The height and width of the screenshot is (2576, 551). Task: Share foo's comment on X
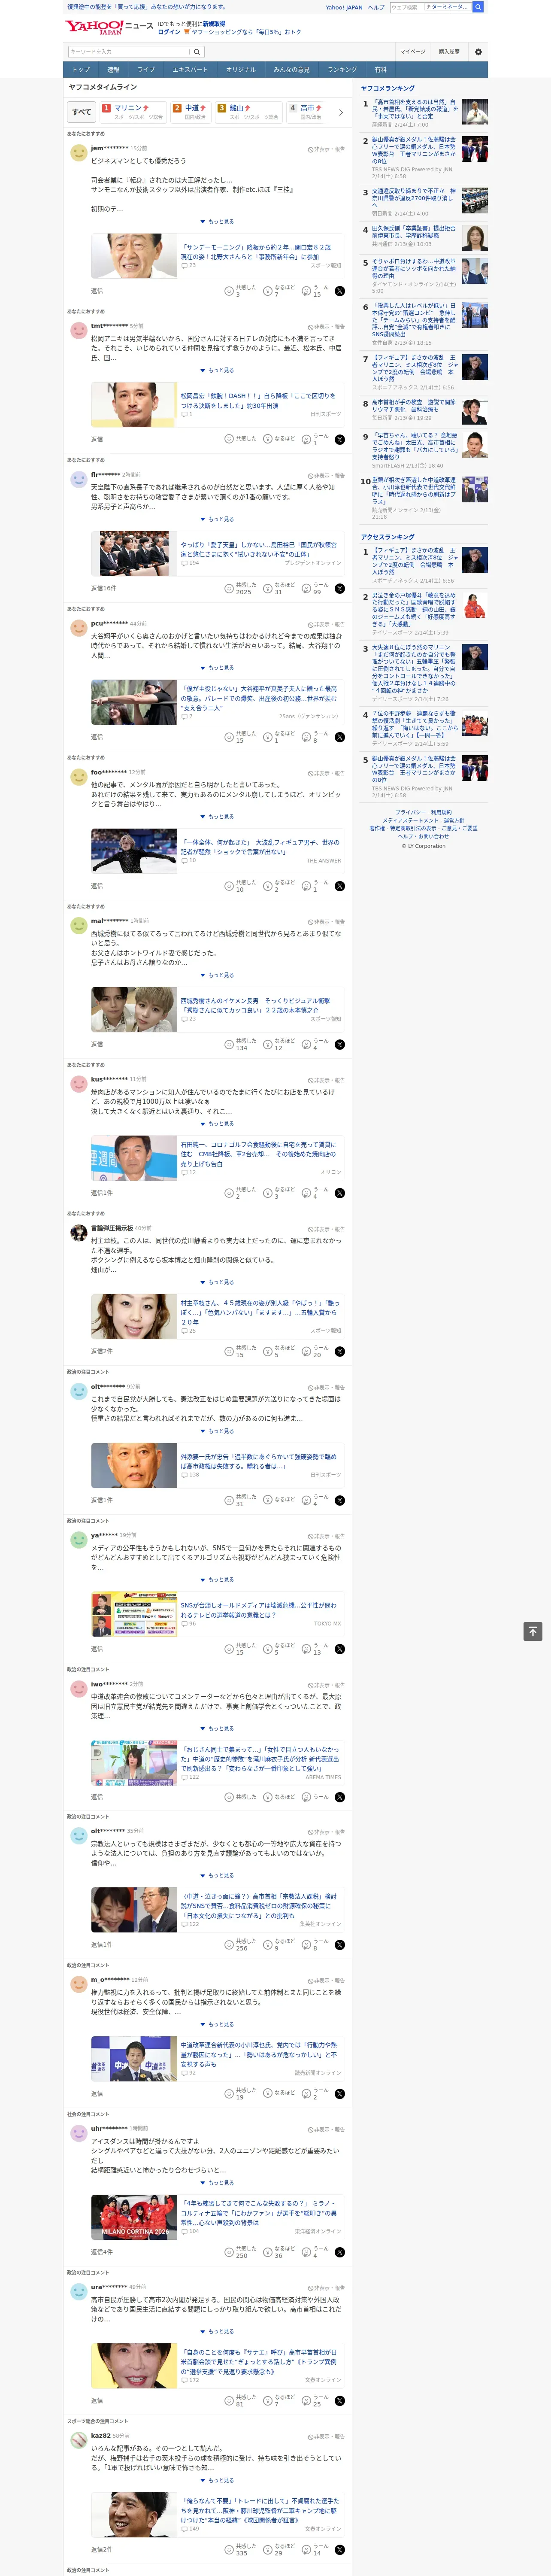[x=340, y=886]
